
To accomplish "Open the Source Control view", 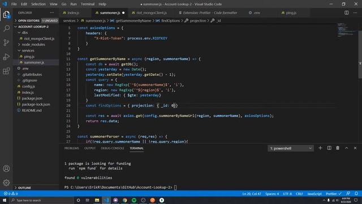I will click(x=6, y=42).
